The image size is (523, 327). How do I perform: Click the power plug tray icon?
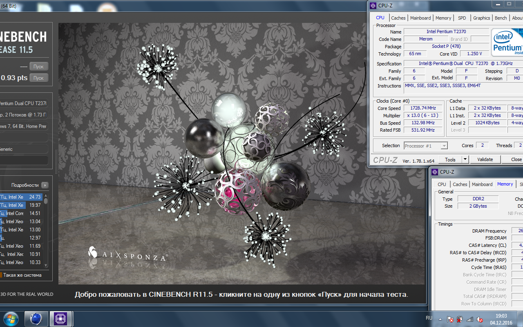click(460, 319)
